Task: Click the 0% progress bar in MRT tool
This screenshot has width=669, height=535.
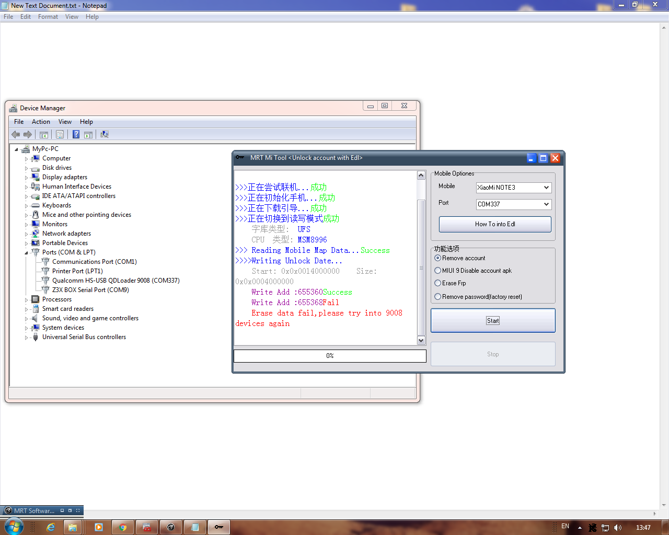Action: pos(330,356)
